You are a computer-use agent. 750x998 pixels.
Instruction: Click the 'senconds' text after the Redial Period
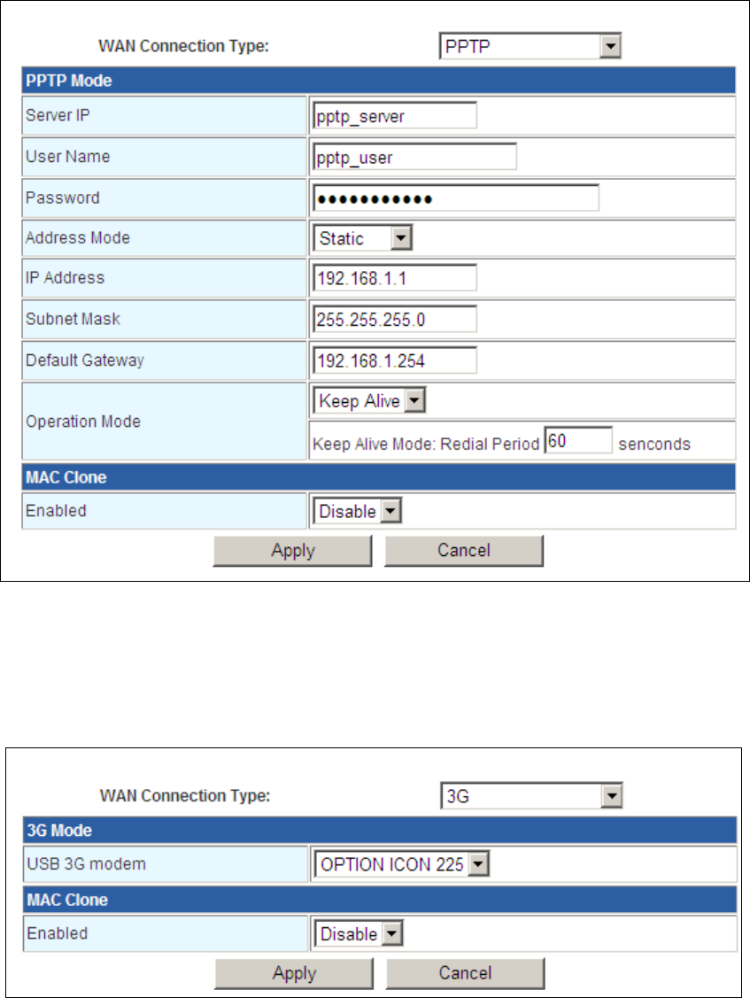pyautogui.click(x=654, y=444)
